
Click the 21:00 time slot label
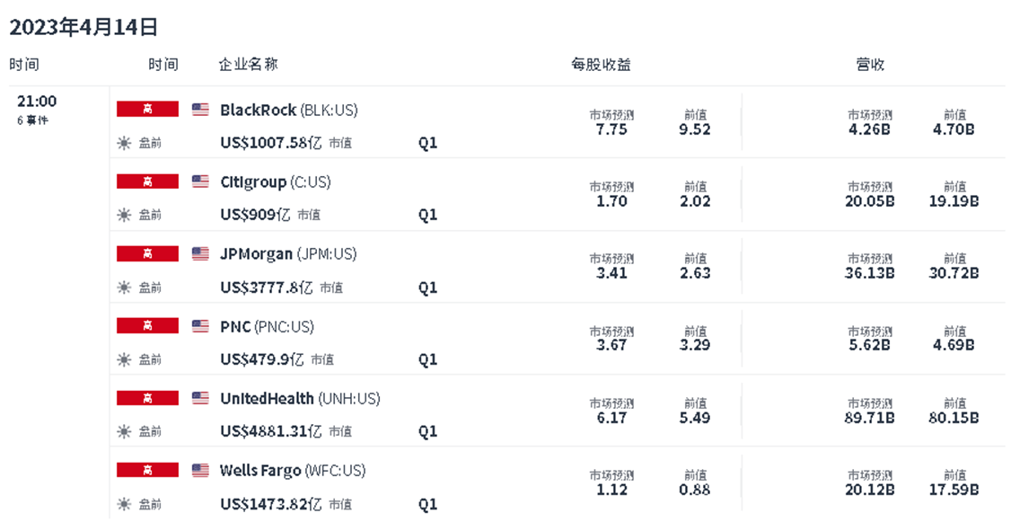(x=37, y=102)
